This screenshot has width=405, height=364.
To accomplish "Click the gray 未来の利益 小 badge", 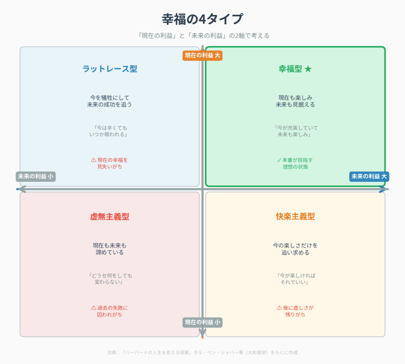I will click(x=36, y=176).
